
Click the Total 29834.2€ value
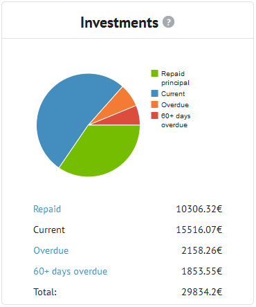coord(202,292)
